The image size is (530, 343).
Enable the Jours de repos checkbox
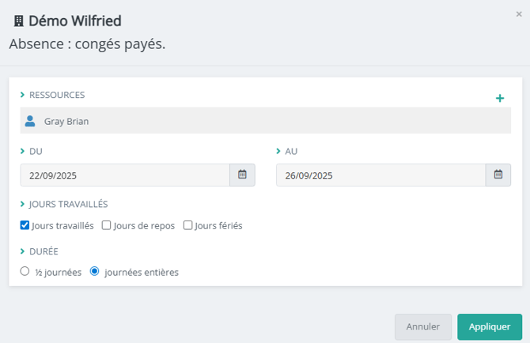[107, 225]
